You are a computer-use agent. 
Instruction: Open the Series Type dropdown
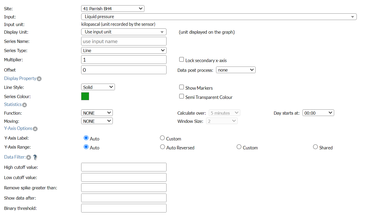(x=124, y=50)
